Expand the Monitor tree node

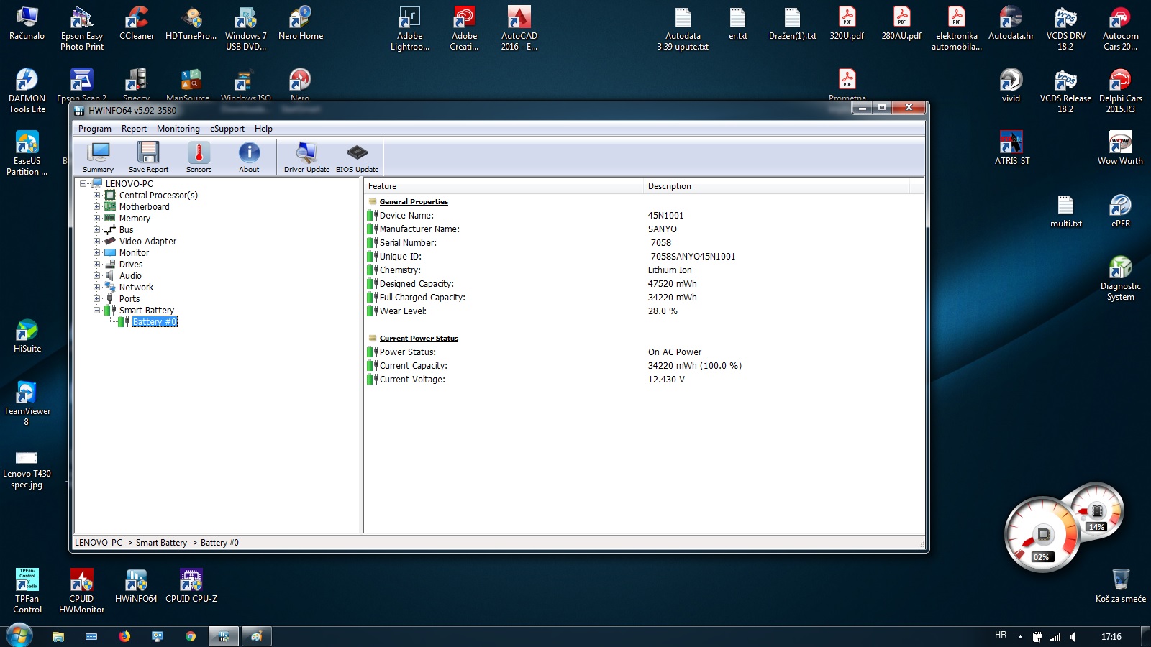click(x=96, y=252)
